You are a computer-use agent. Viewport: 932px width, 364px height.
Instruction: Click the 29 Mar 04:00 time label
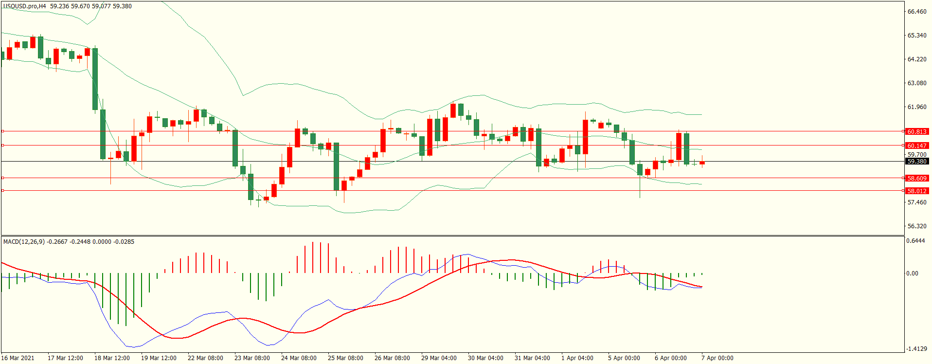[439, 358]
